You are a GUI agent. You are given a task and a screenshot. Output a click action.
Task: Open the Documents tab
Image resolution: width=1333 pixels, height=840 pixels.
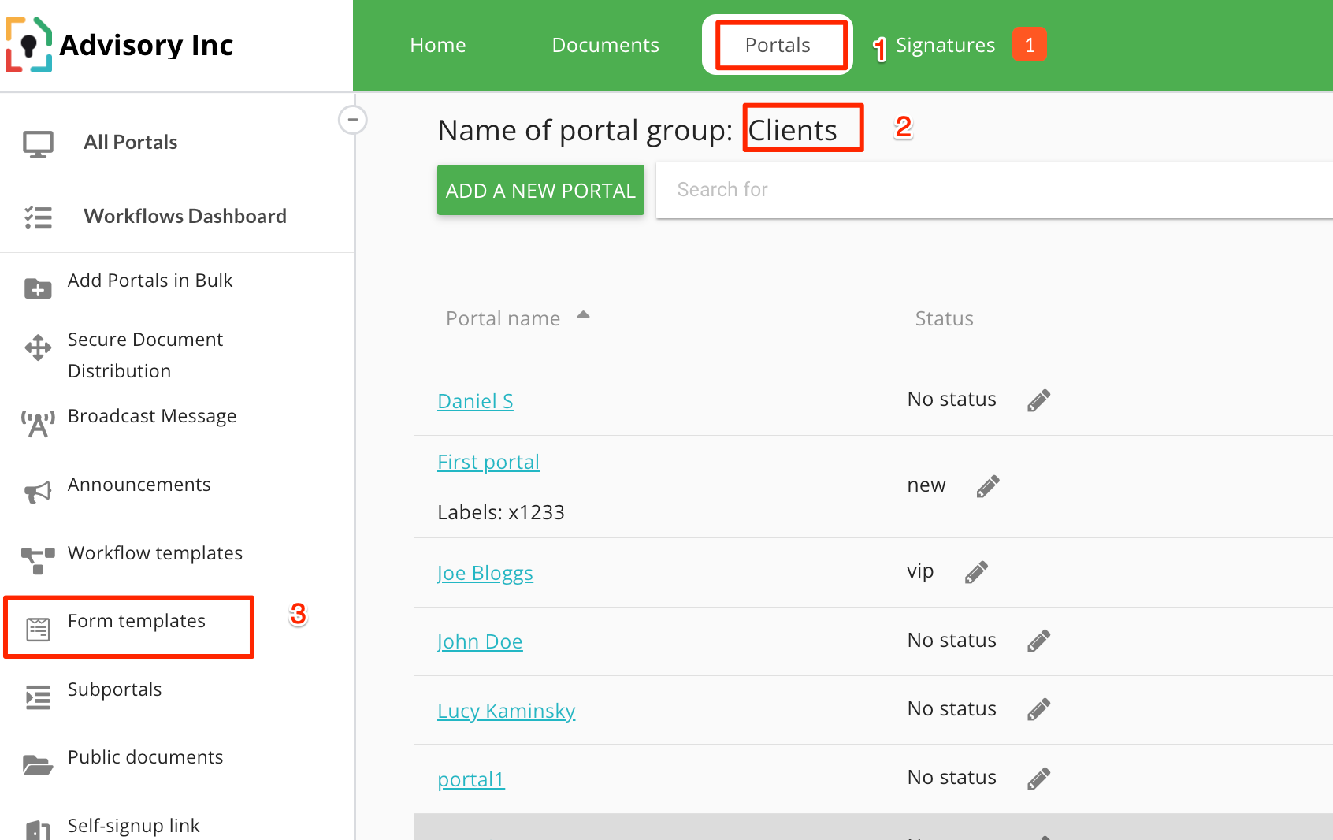point(605,46)
